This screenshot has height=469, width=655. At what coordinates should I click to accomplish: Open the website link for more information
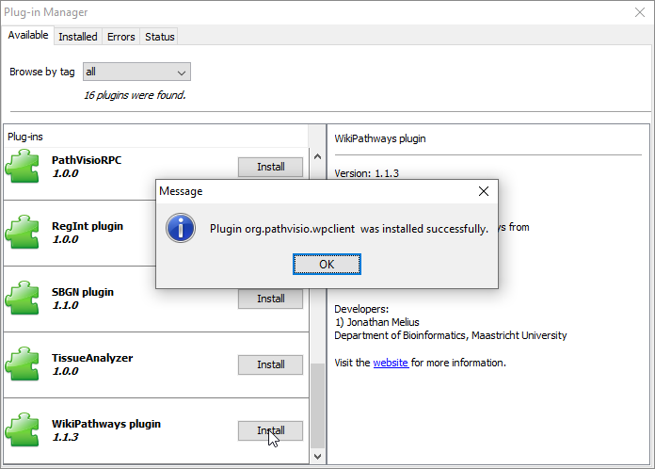tap(391, 363)
